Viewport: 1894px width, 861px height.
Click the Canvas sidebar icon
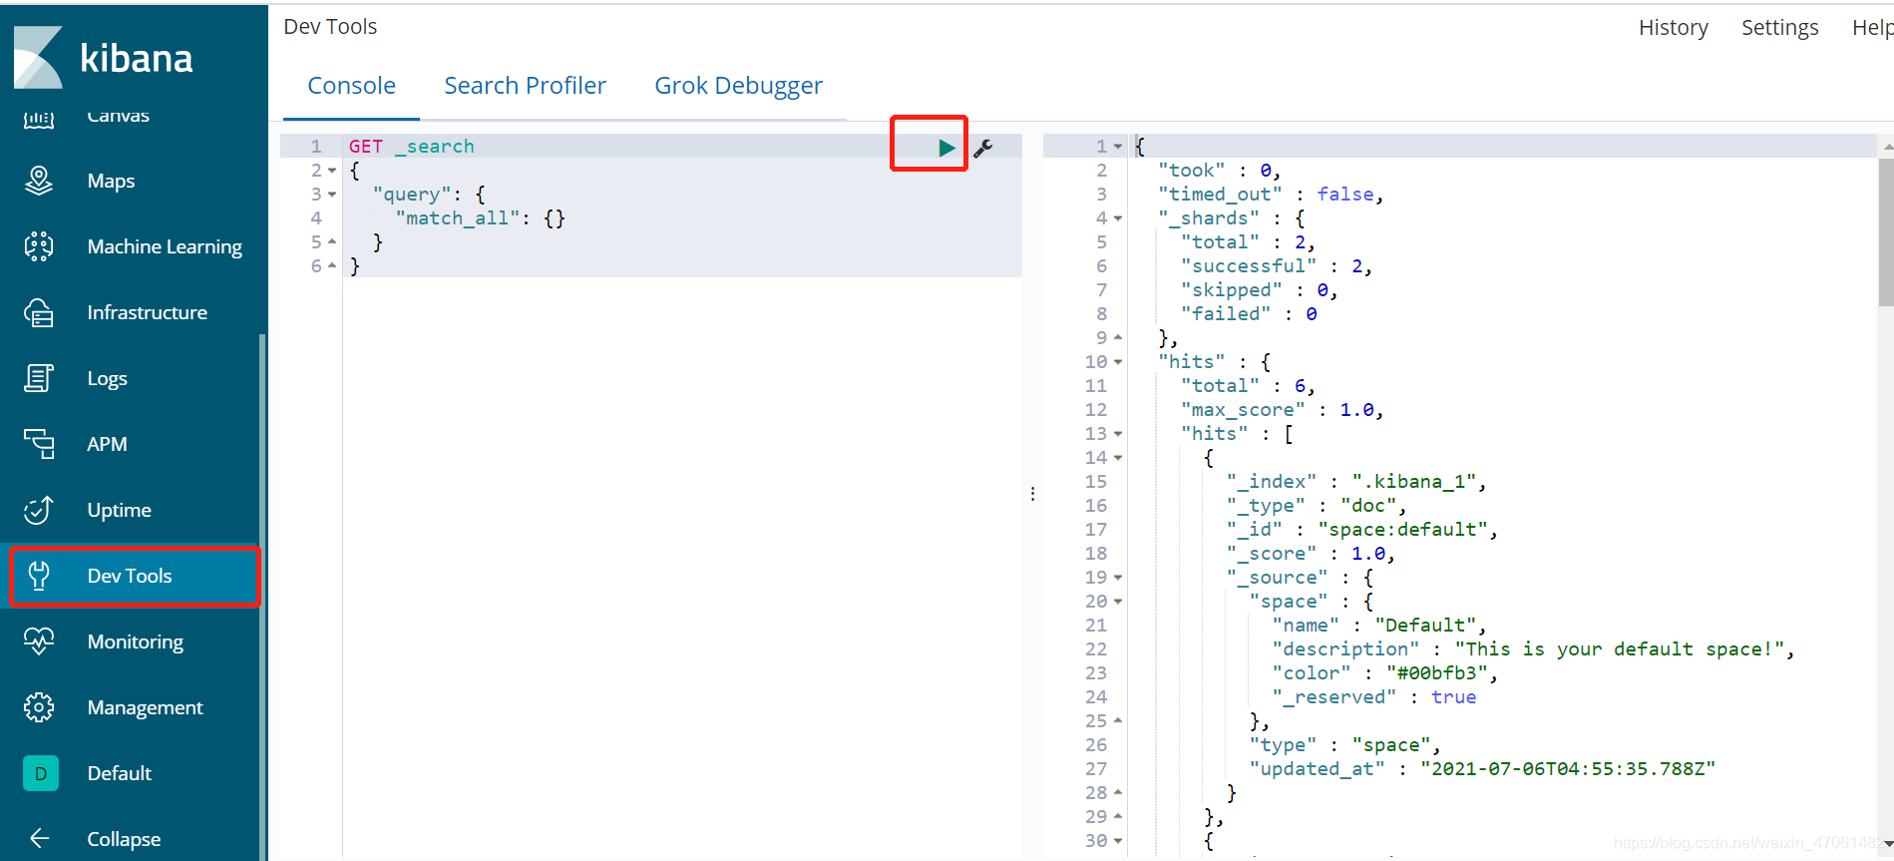coord(39,120)
